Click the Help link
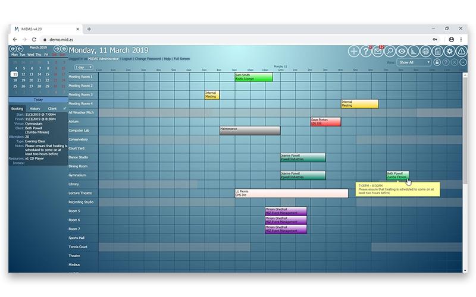 pyautogui.click(x=167, y=59)
